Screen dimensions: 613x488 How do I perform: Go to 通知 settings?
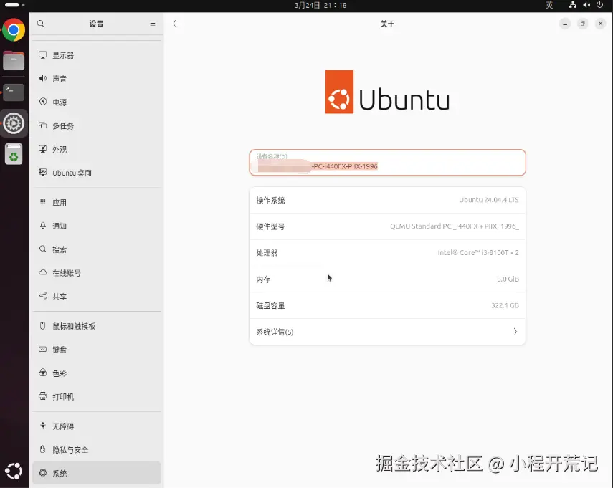(97, 226)
